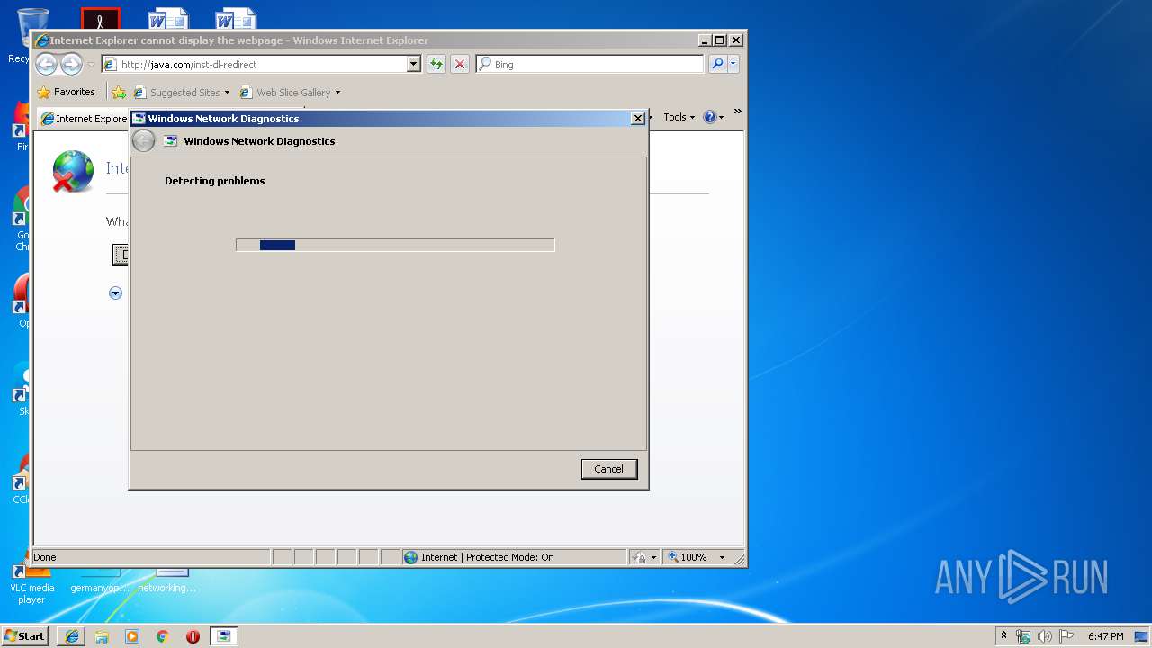This screenshot has height=648, width=1152.
Task: Select the Adobe Reader desktop icon
Action: pyautogui.click(x=100, y=18)
